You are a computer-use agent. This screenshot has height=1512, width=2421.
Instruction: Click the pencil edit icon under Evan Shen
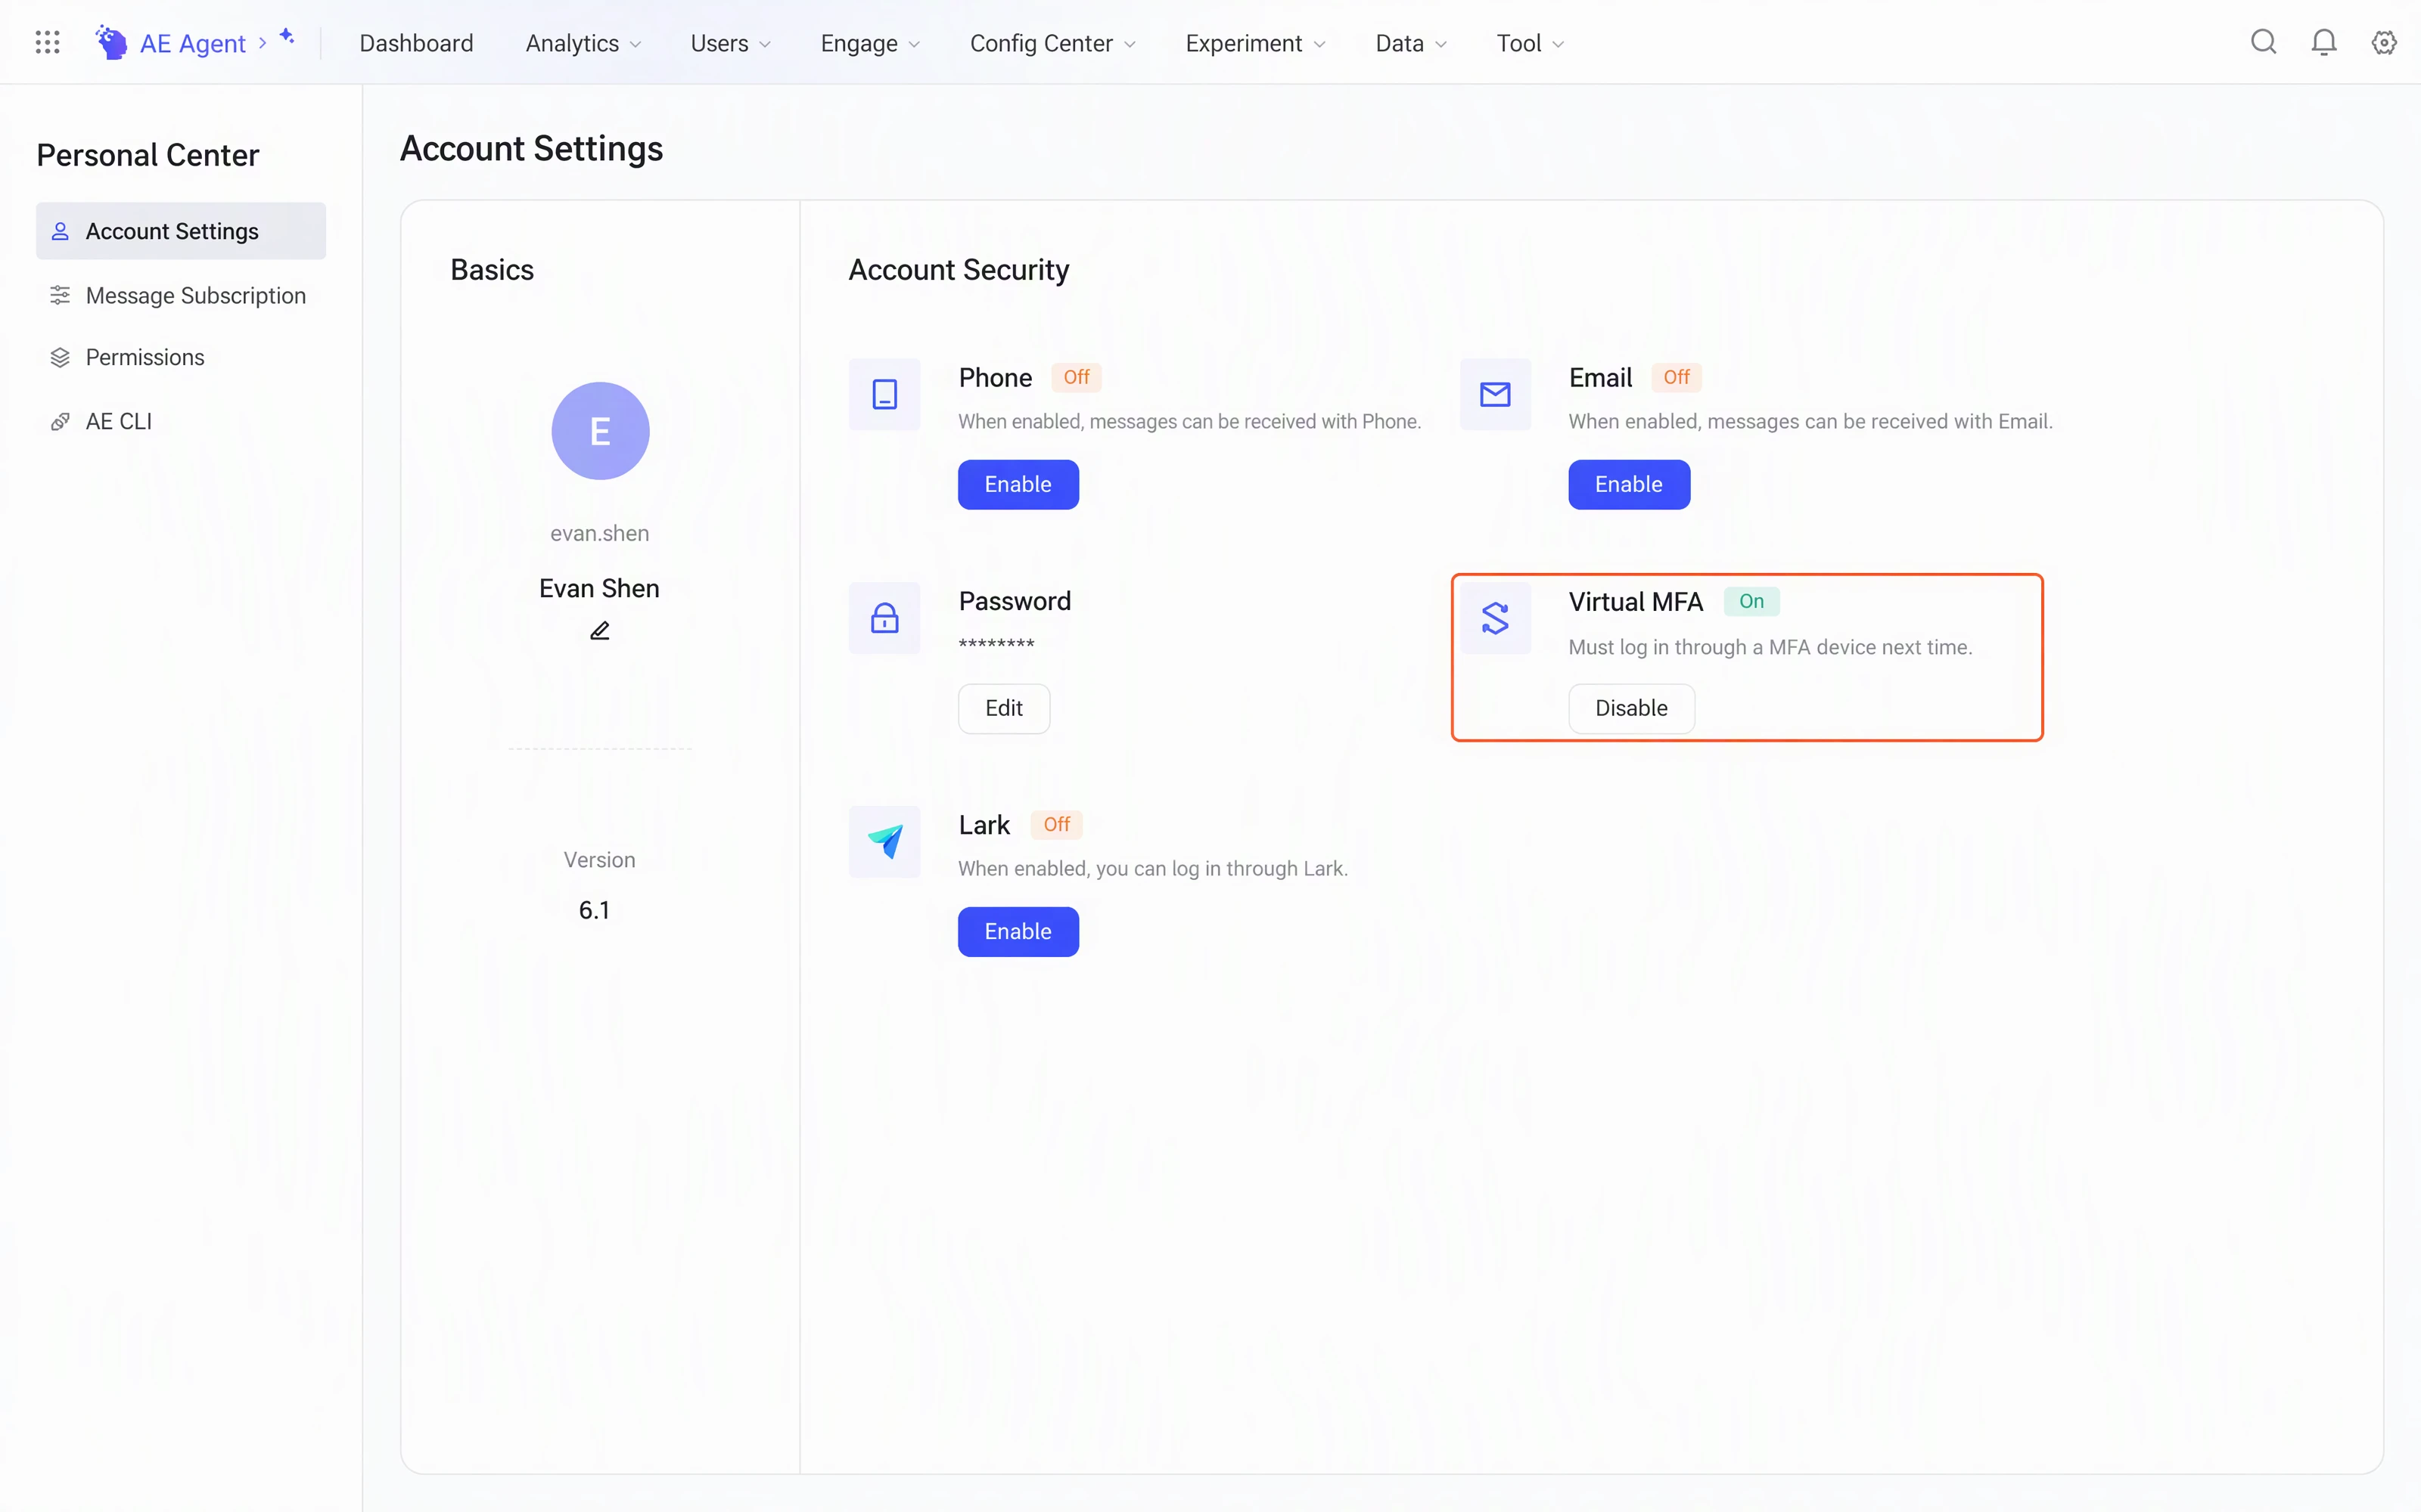pos(599,630)
